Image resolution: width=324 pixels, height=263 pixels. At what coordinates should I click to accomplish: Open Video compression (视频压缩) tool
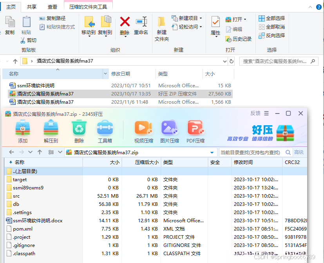pos(144,132)
